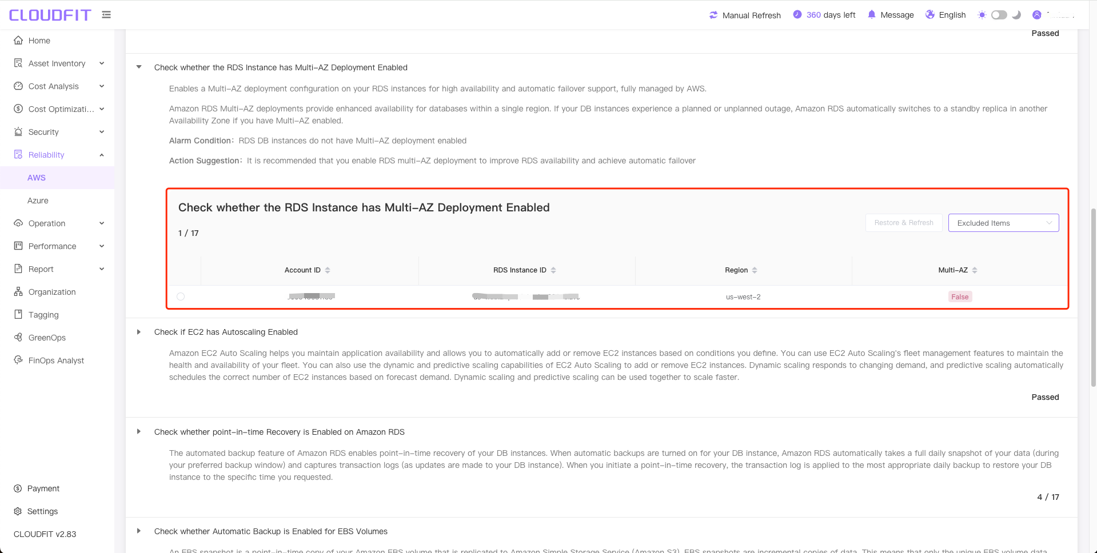Open the Azure reliability submenu item

(x=57, y=201)
